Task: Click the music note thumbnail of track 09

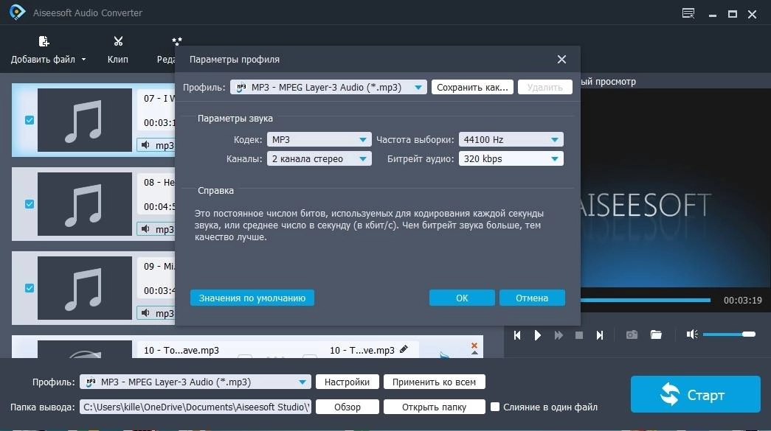Action: (x=85, y=288)
